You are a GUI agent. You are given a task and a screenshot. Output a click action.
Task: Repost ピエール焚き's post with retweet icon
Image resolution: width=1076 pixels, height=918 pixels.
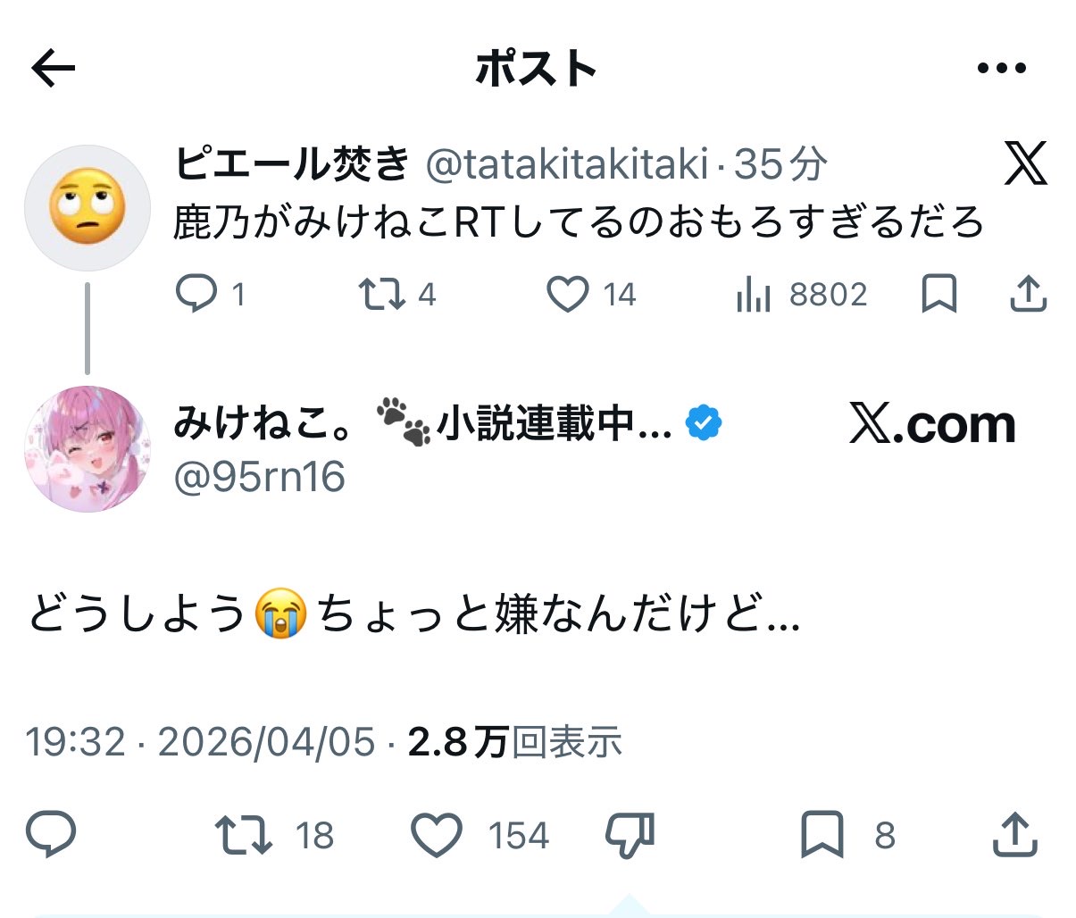(x=382, y=294)
